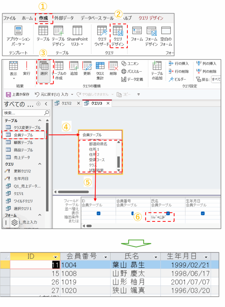225x307 pixels.
Task: Click the horizontal scrollbar in design pane
Action: 73,192
